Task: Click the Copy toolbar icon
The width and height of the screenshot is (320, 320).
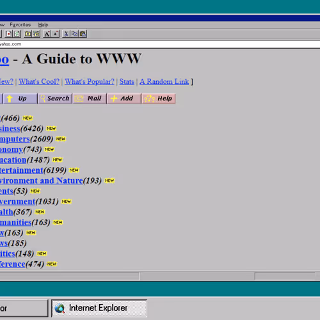Action: [x=74, y=34]
